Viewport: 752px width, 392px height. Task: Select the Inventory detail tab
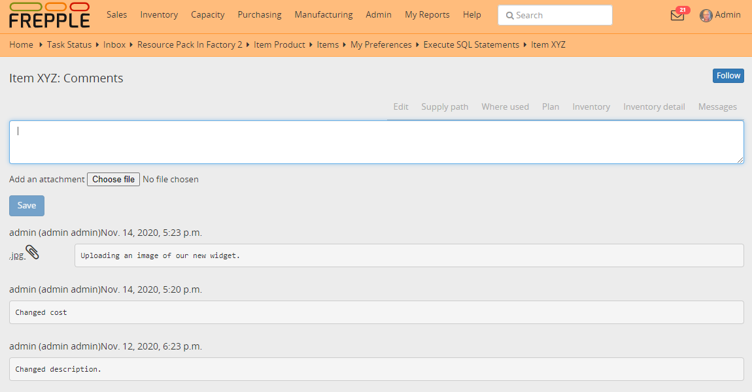click(x=654, y=106)
